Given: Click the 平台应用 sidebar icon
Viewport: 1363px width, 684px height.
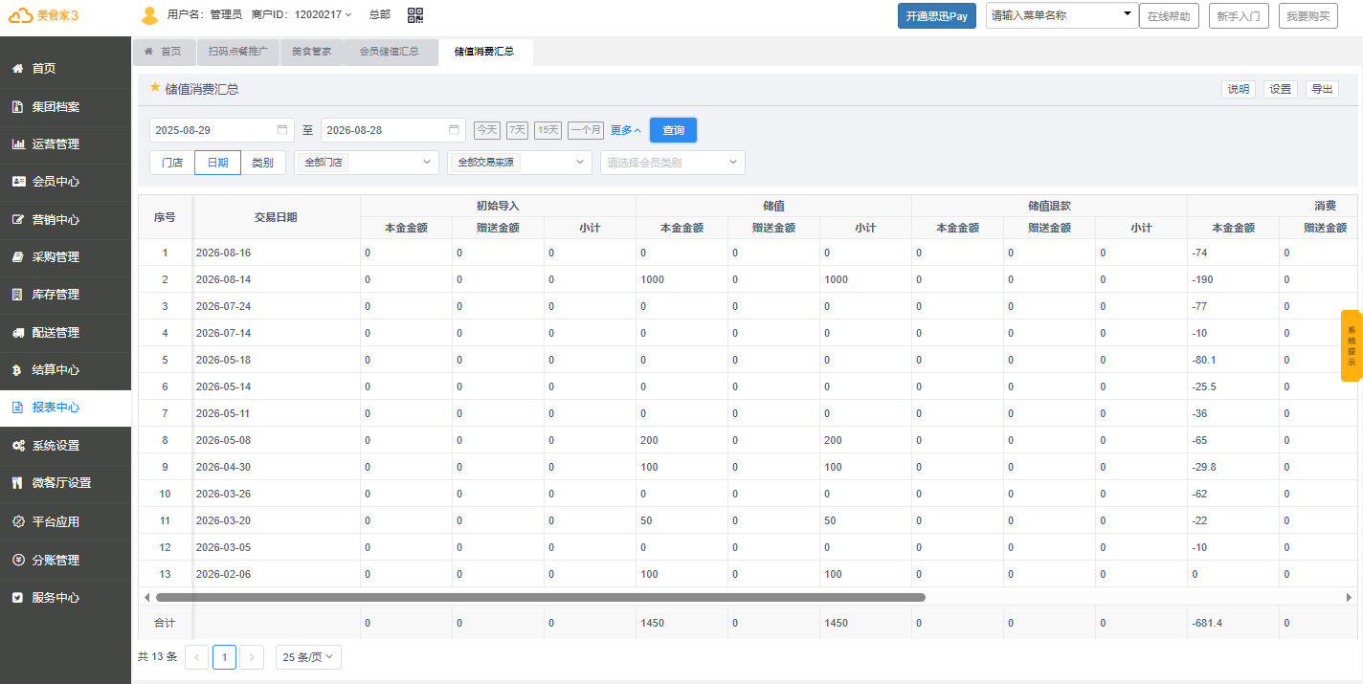Looking at the screenshot, I should click(17, 522).
